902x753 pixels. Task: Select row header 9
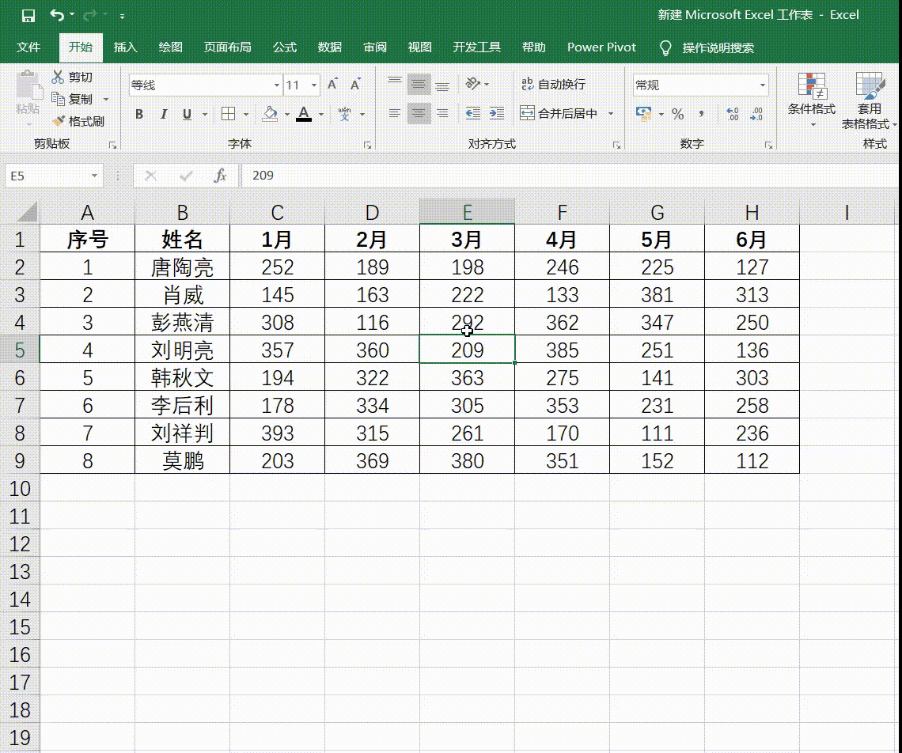[x=20, y=461]
